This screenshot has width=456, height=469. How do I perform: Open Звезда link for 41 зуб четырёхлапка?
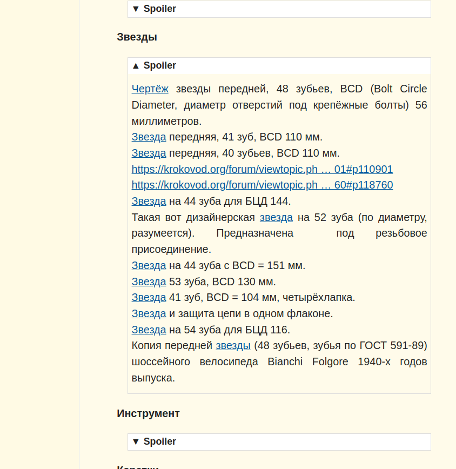click(149, 297)
